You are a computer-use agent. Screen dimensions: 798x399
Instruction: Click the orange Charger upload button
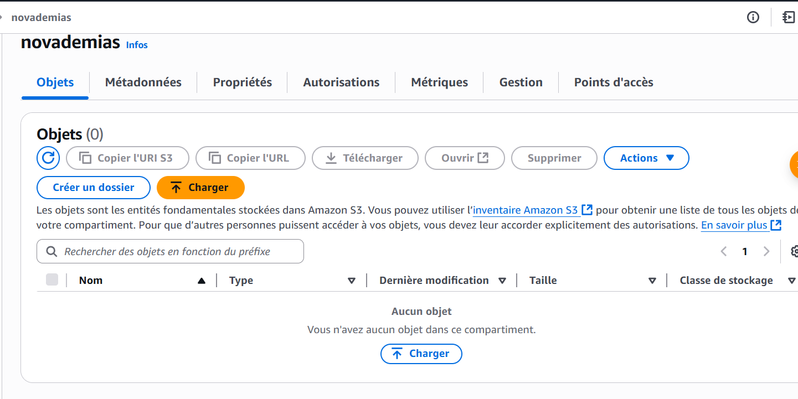coord(200,188)
